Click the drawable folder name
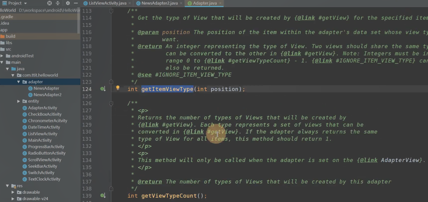The image size is (428, 202). (x=31, y=192)
